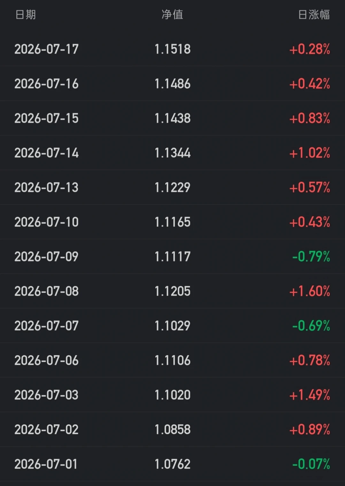
Task: Select net value 1.1165
Action: click(172, 222)
